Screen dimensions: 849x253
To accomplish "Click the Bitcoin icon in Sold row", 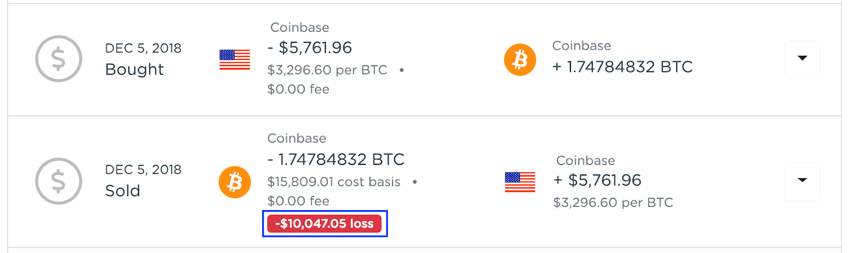I will (235, 182).
